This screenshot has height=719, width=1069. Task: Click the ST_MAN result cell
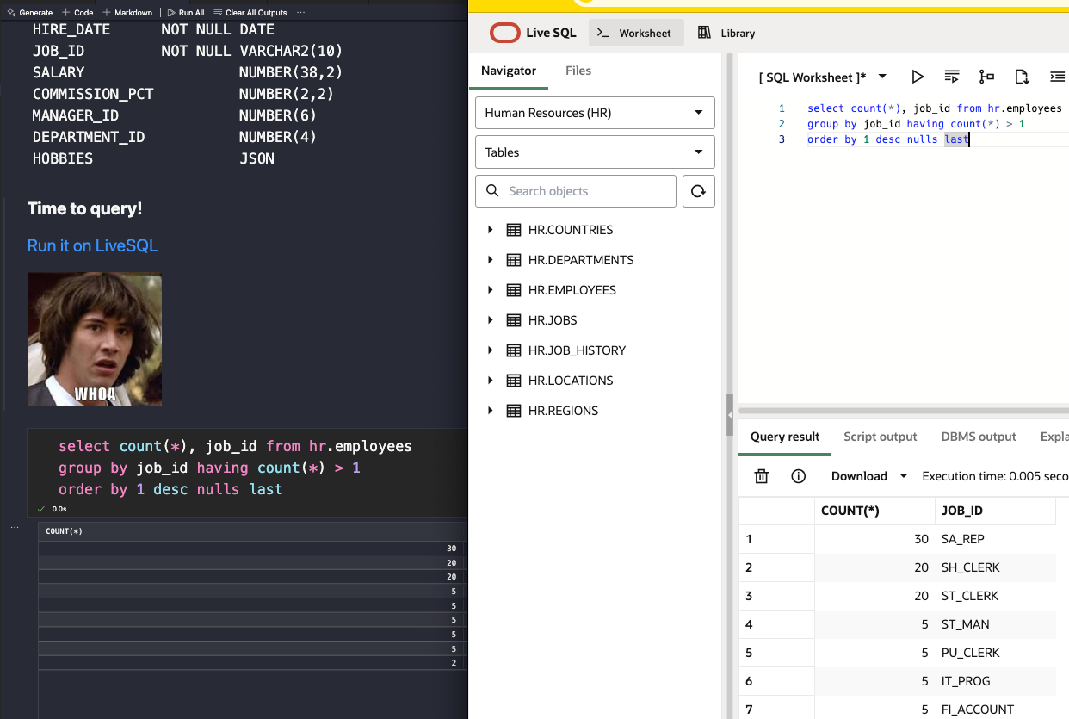coord(995,624)
